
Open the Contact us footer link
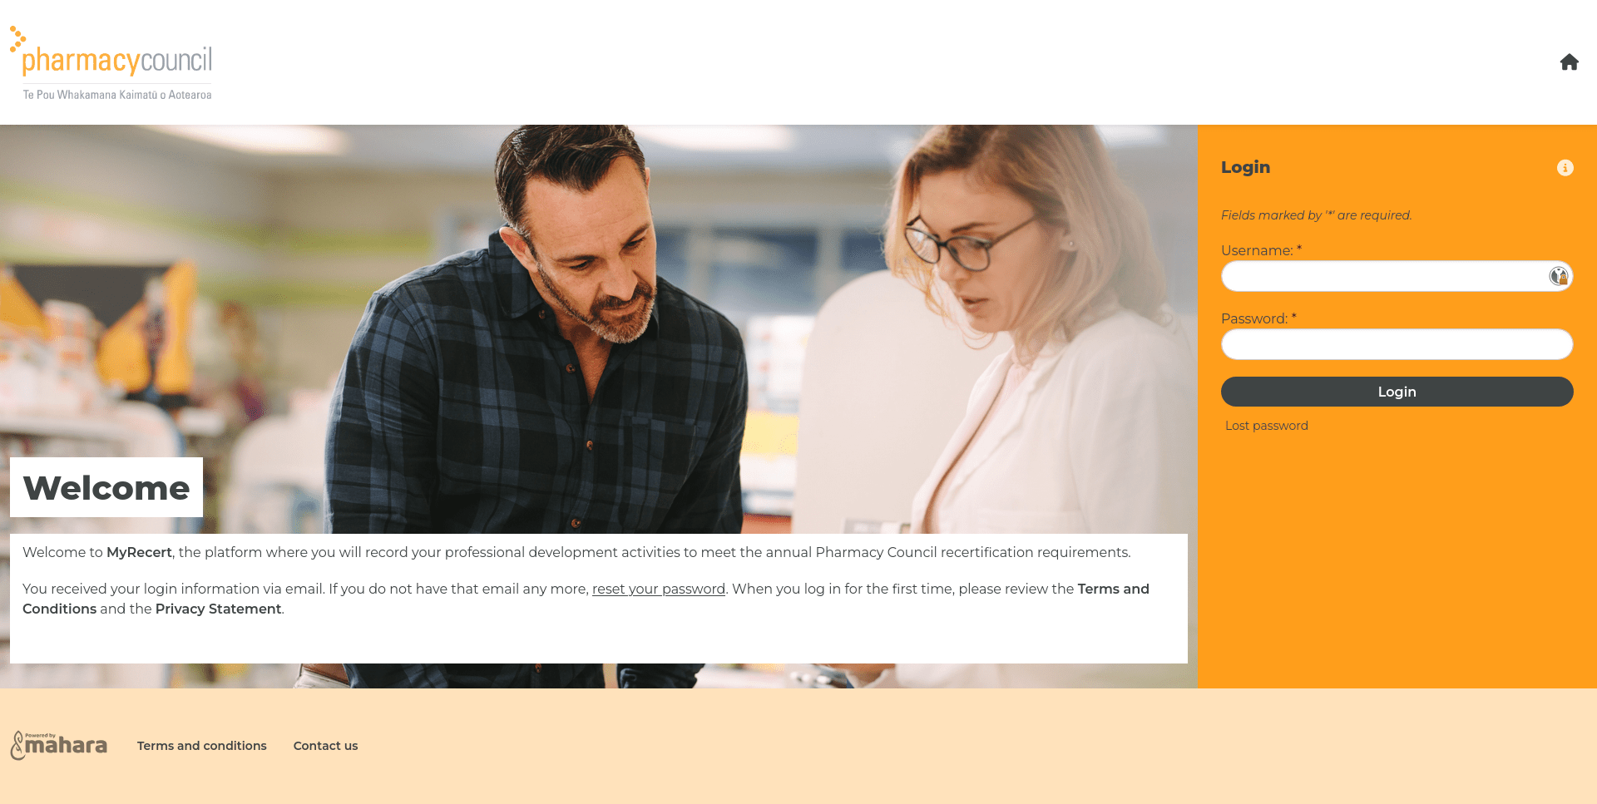coord(325,746)
